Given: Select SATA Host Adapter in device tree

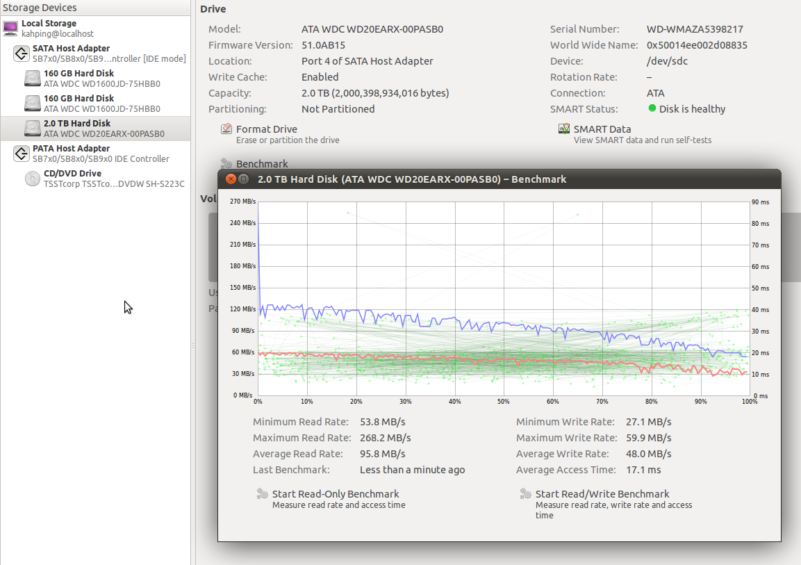Looking at the screenshot, I should click(95, 53).
